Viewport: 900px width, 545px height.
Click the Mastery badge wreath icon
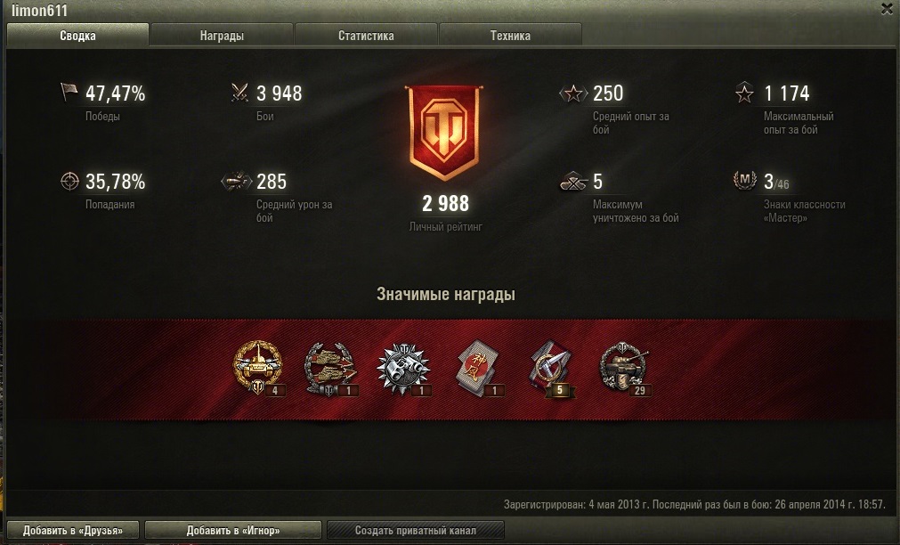click(x=744, y=180)
